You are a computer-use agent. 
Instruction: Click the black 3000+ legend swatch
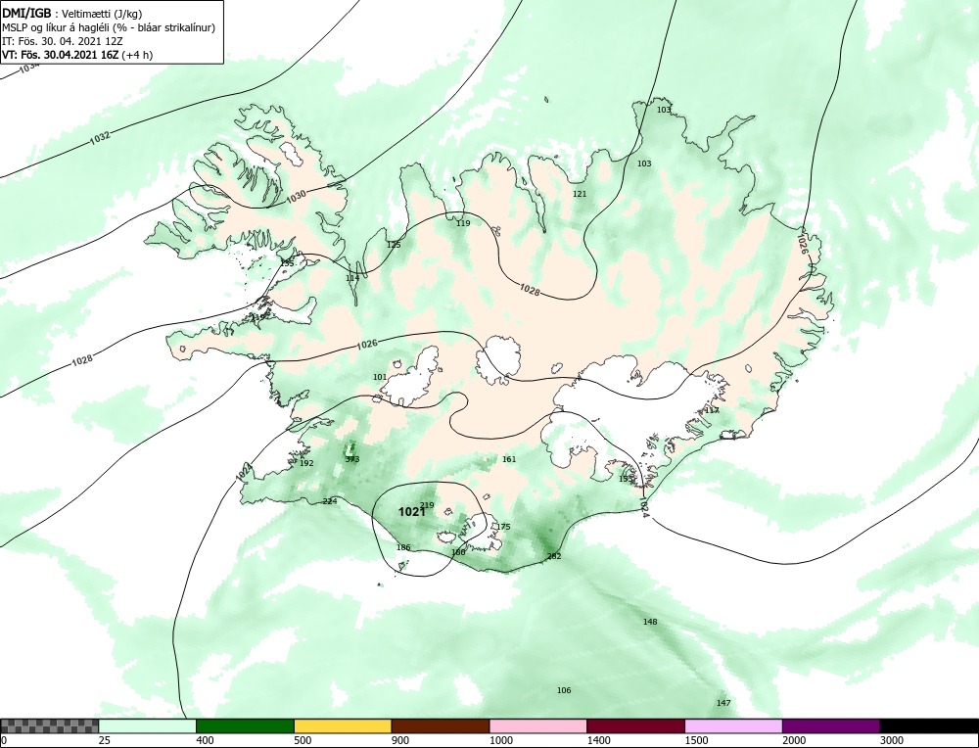click(929, 726)
